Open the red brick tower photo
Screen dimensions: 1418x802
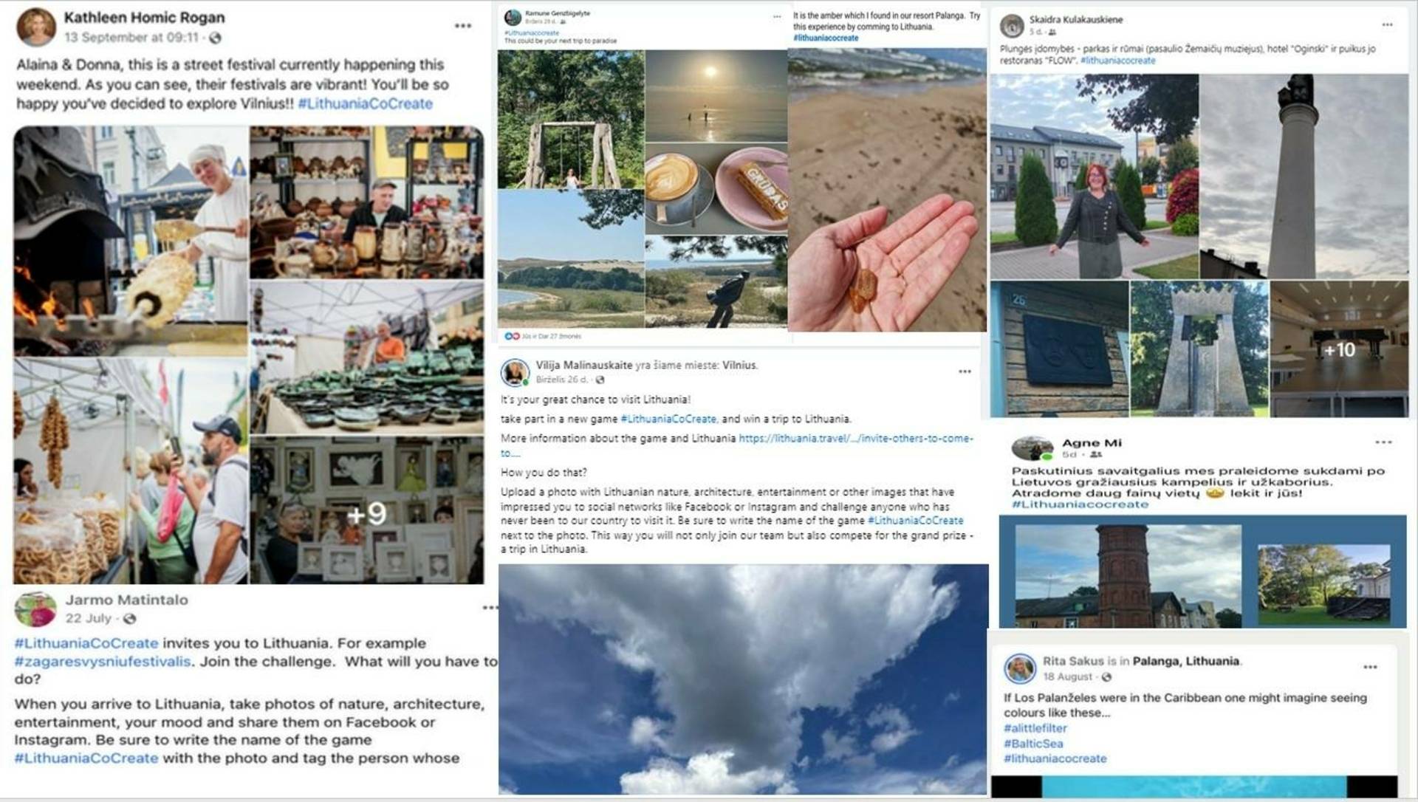point(1128,576)
